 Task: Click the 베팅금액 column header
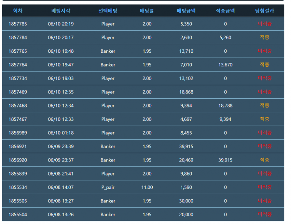pyautogui.click(x=186, y=11)
